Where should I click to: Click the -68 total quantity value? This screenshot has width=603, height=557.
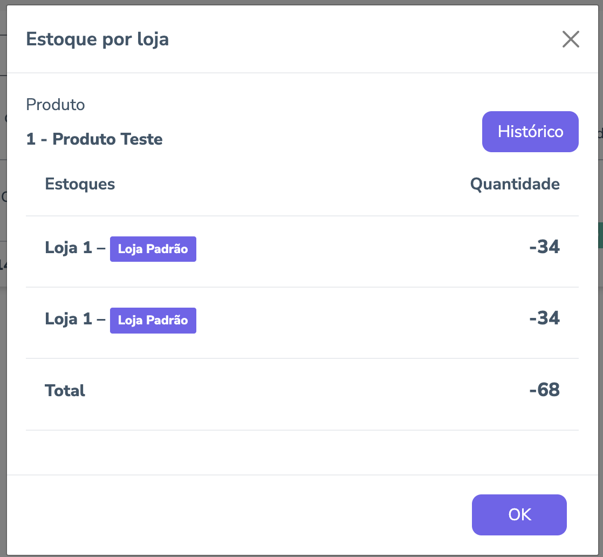pos(544,390)
